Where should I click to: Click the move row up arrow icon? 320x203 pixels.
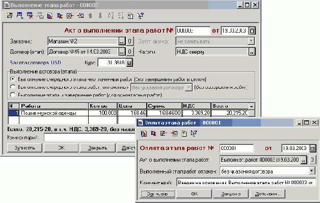click(x=90, y=16)
